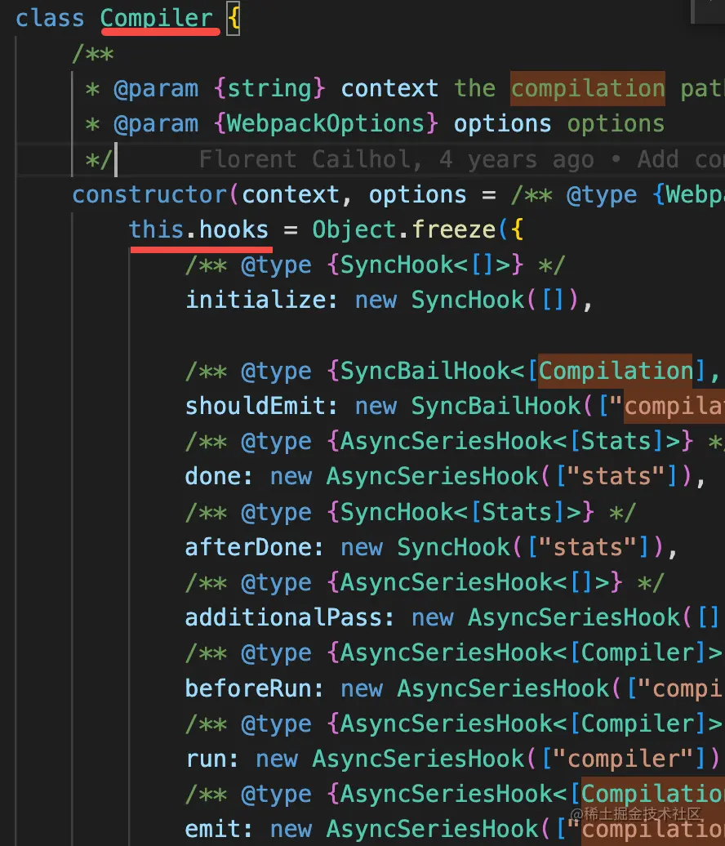Click the class keyword
725x846 pixels.
click(50, 18)
